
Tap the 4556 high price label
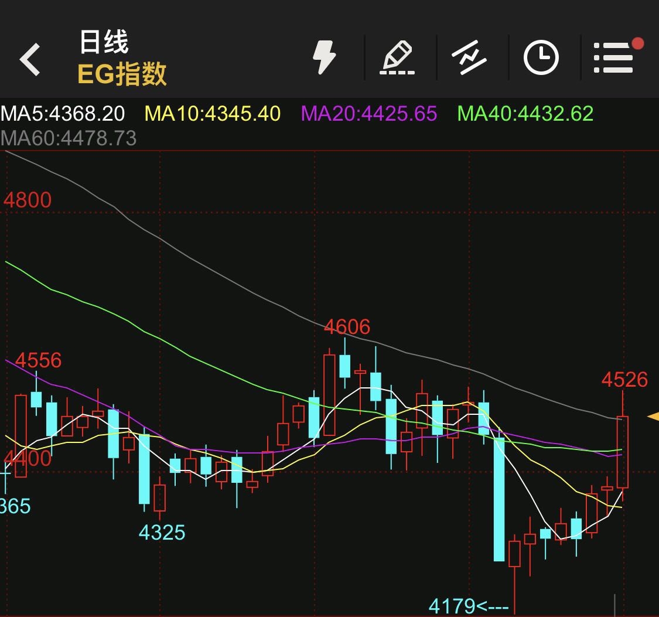(38, 360)
